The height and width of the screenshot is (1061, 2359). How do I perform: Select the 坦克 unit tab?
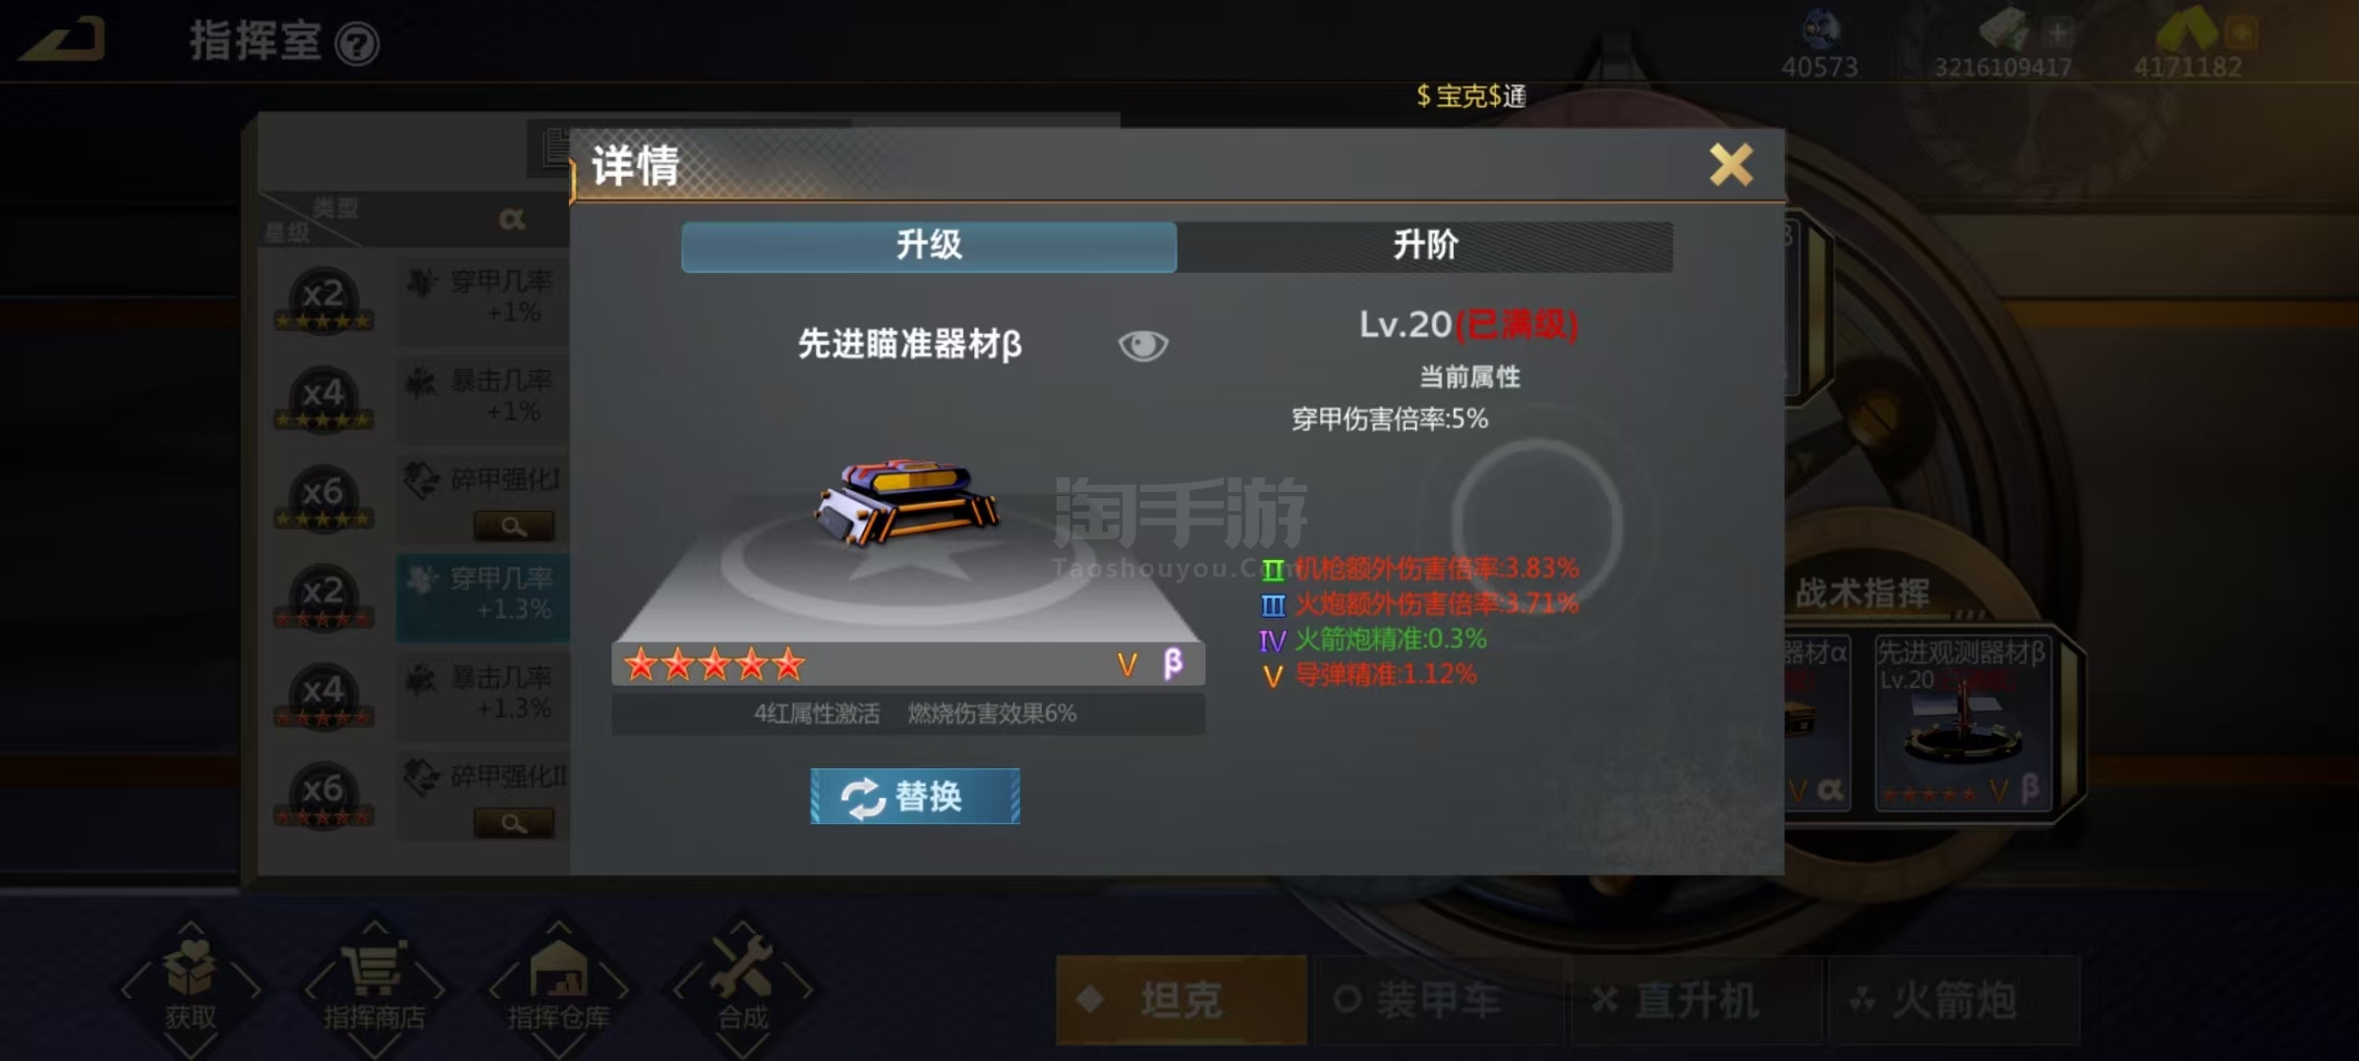pyautogui.click(x=1181, y=1000)
